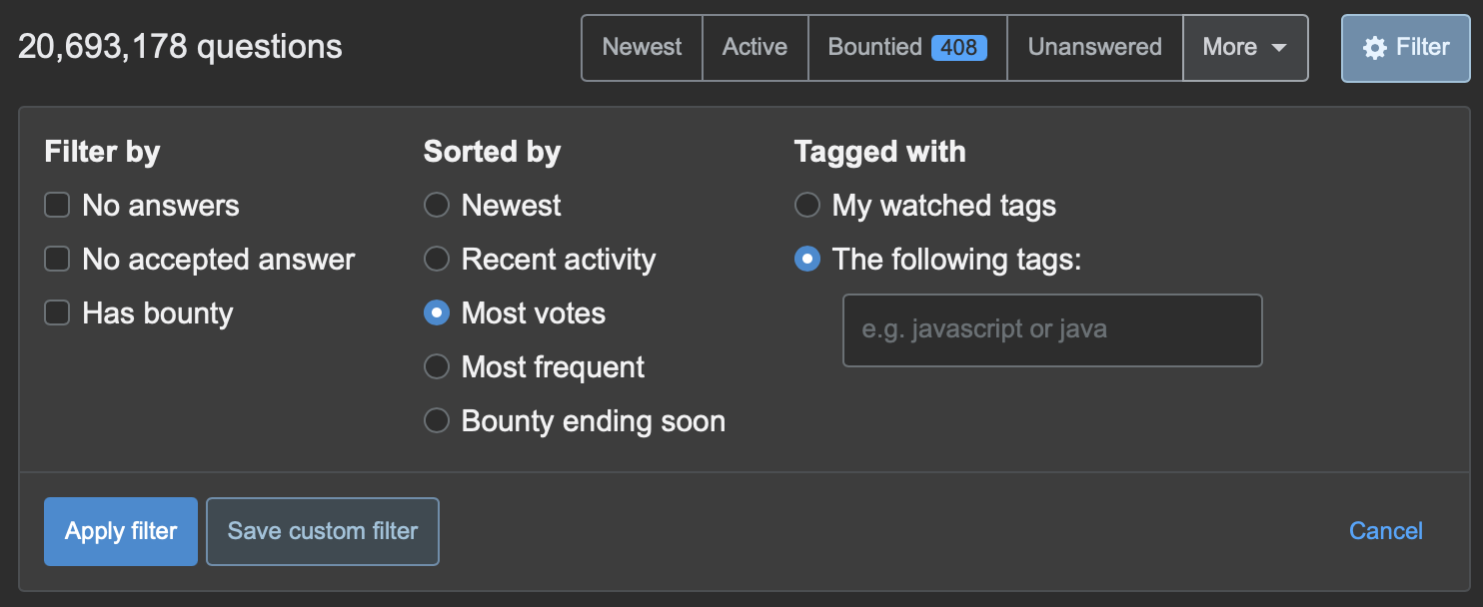Image resolution: width=1483 pixels, height=607 pixels.
Task: Tick the Has bounty checkbox
Action: tap(57, 313)
